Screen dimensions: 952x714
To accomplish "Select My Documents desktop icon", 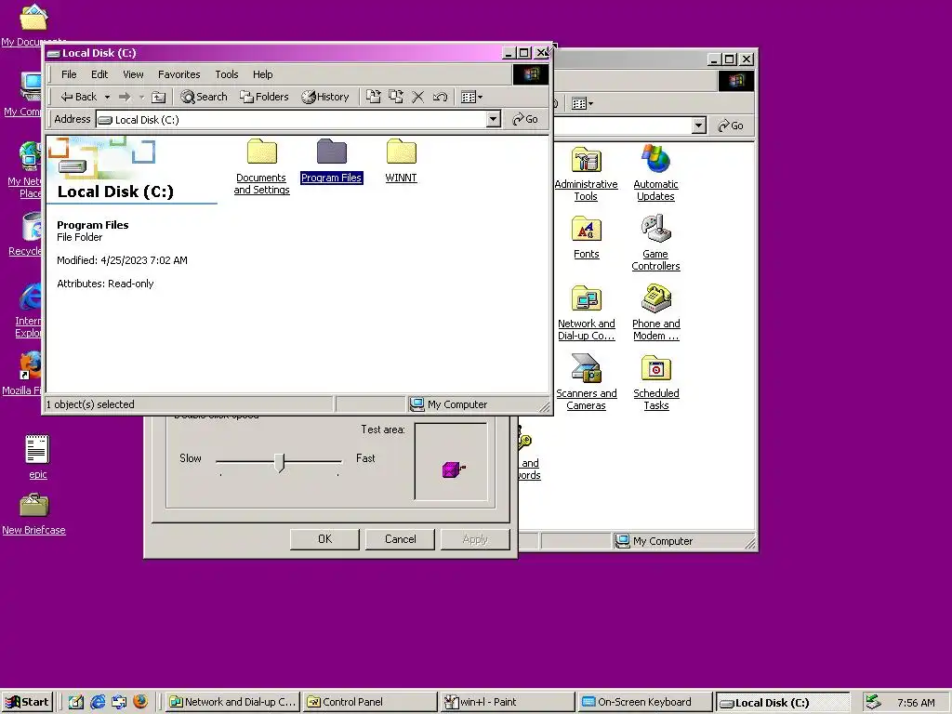I will click(x=33, y=24).
